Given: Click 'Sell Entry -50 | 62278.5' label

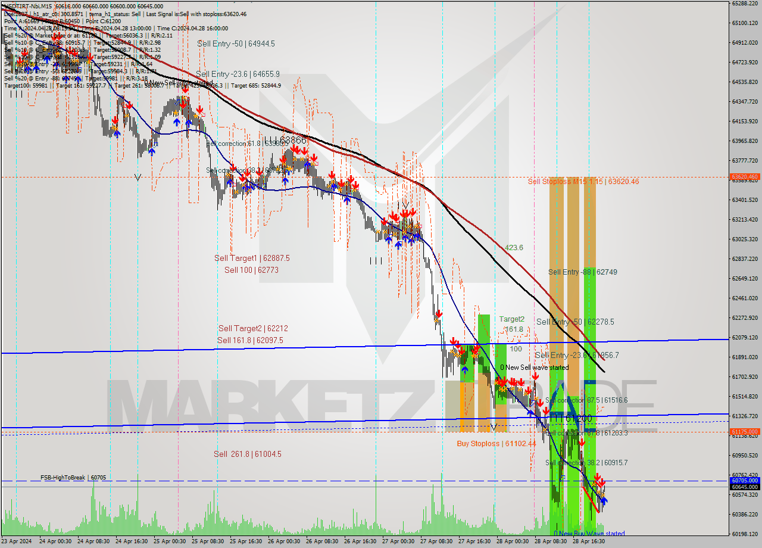Looking at the screenshot, I should (x=575, y=322).
